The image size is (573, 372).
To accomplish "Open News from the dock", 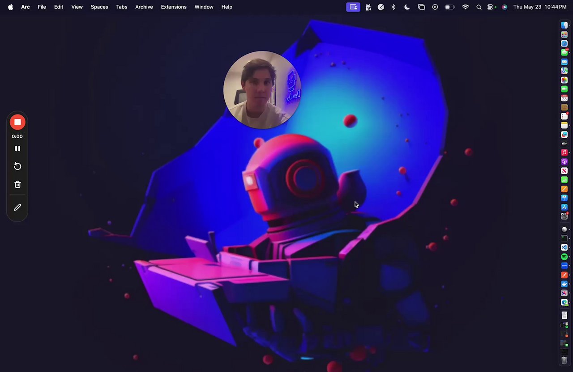I will pyautogui.click(x=564, y=170).
